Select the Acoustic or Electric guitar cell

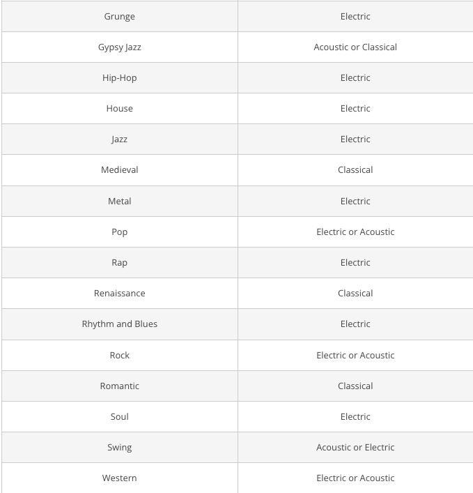click(355, 447)
